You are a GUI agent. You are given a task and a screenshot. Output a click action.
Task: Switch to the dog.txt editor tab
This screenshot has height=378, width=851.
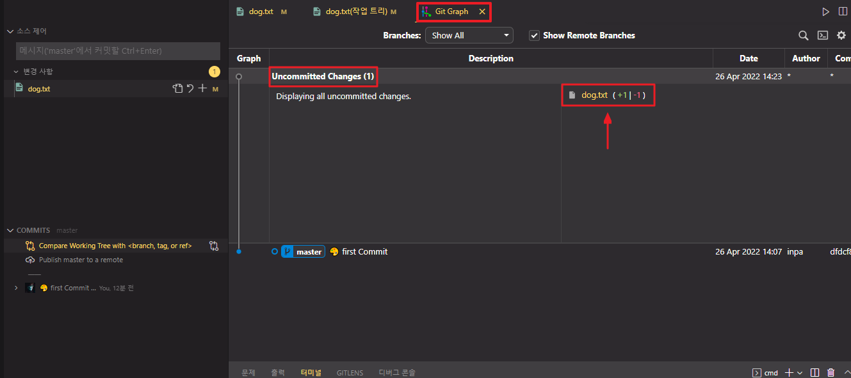[x=261, y=12]
